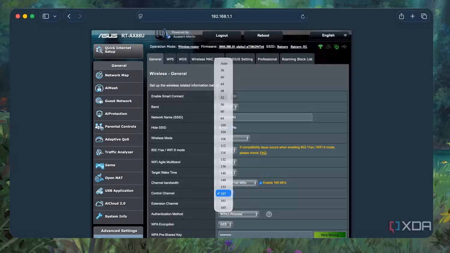Toggle the Safari sidebar
Image resolution: width=450 pixels, height=253 pixels.
coord(46,16)
